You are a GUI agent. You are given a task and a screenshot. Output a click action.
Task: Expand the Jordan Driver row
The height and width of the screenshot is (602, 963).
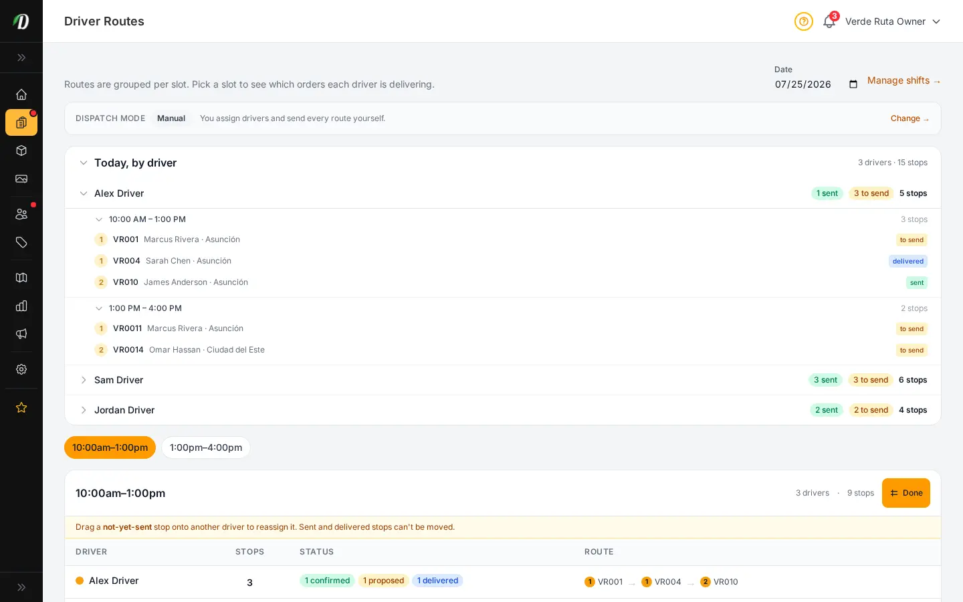[503, 410]
